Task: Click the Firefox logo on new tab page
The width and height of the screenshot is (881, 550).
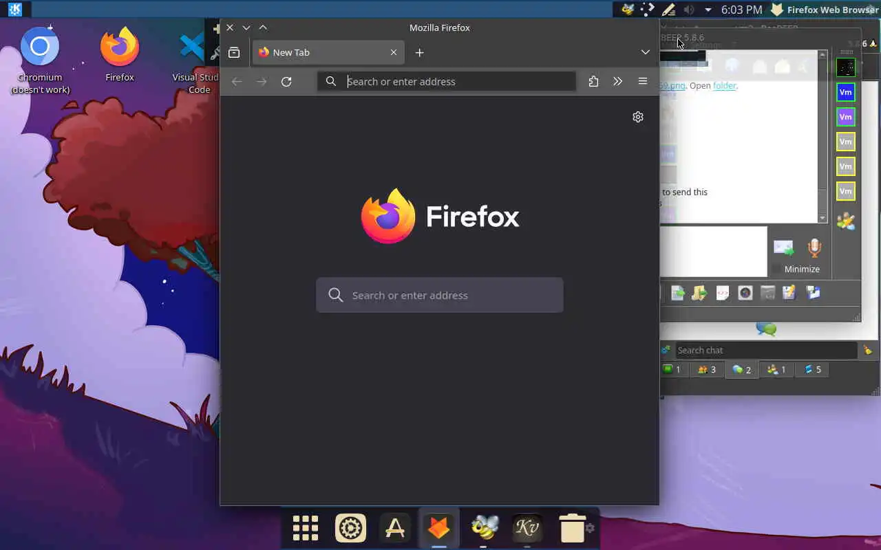Action: click(x=440, y=217)
